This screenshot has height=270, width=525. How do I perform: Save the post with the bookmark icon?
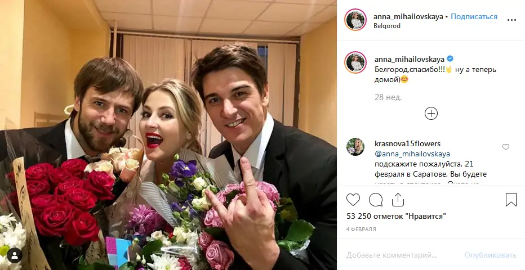click(511, 200)
